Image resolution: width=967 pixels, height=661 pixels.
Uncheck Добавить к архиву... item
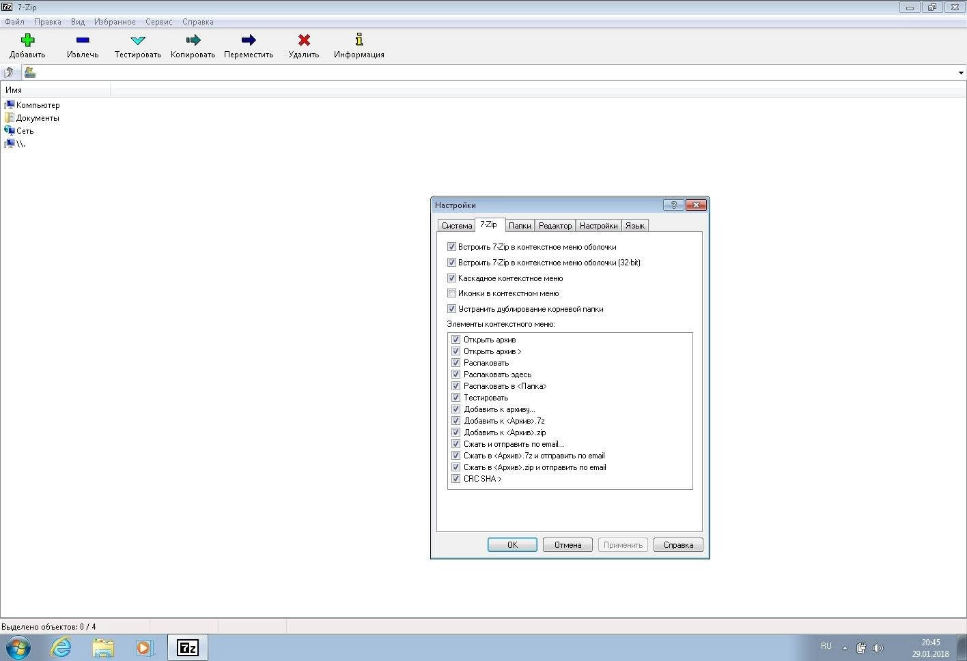456,409
